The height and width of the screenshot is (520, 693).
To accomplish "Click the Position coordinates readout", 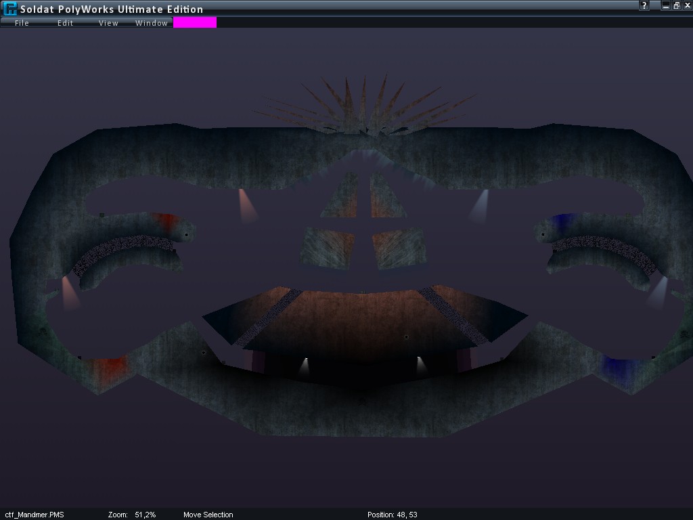I will (x=392, y=515).
